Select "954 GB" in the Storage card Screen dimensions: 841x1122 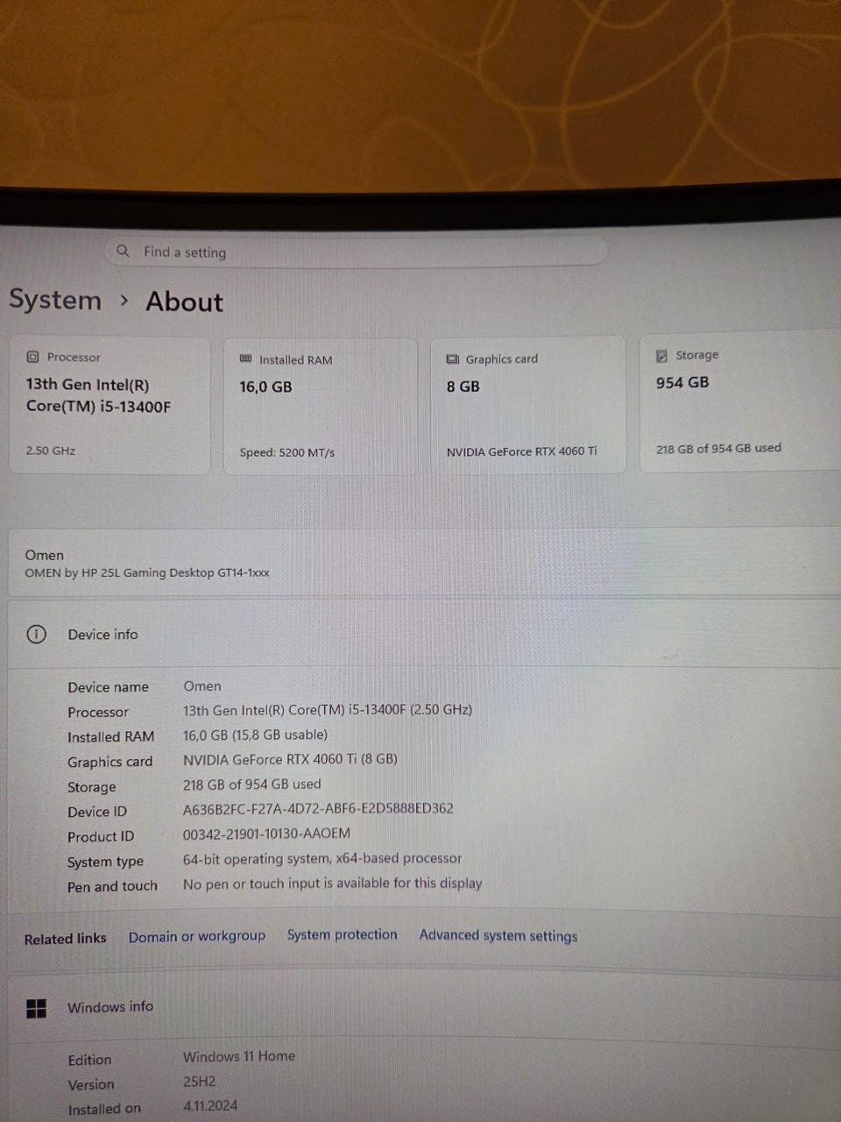pyautogui.click(x=682, y=382)
